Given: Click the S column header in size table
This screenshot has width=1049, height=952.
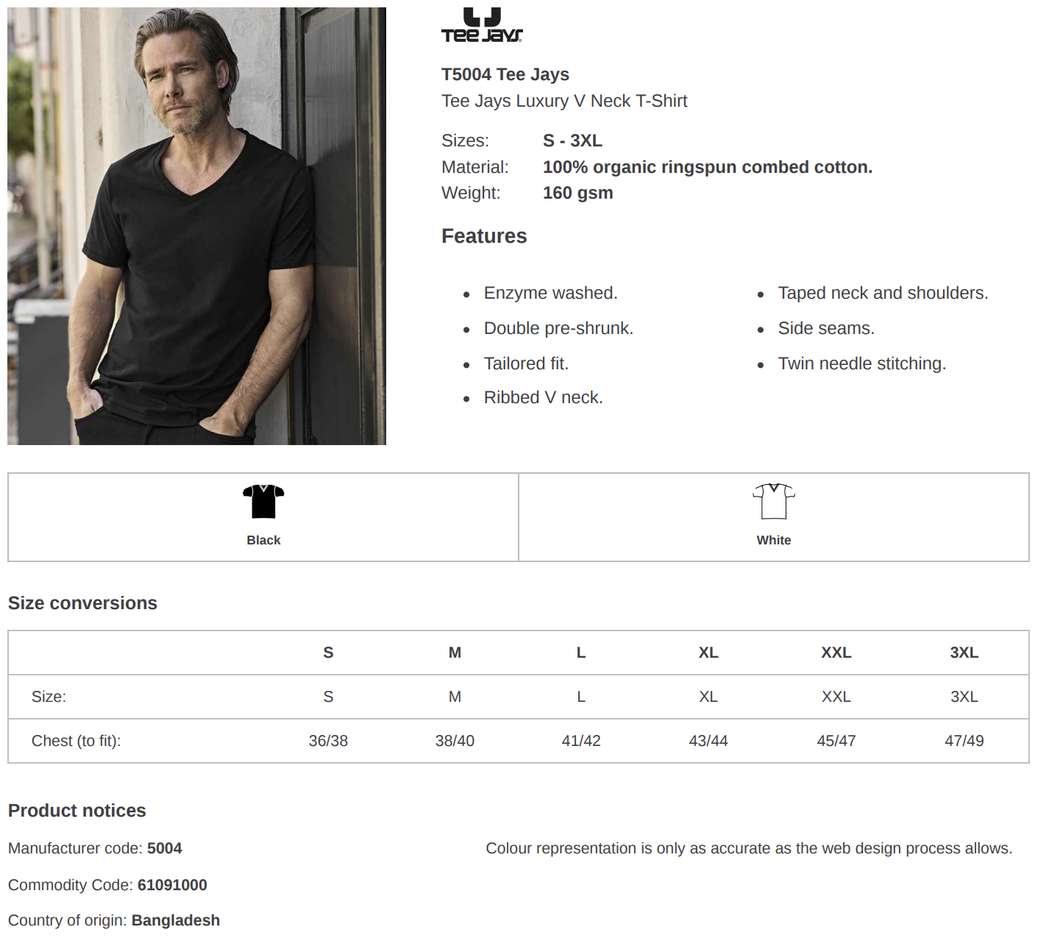Looking at the screenshot, I should tap(328, 653).
